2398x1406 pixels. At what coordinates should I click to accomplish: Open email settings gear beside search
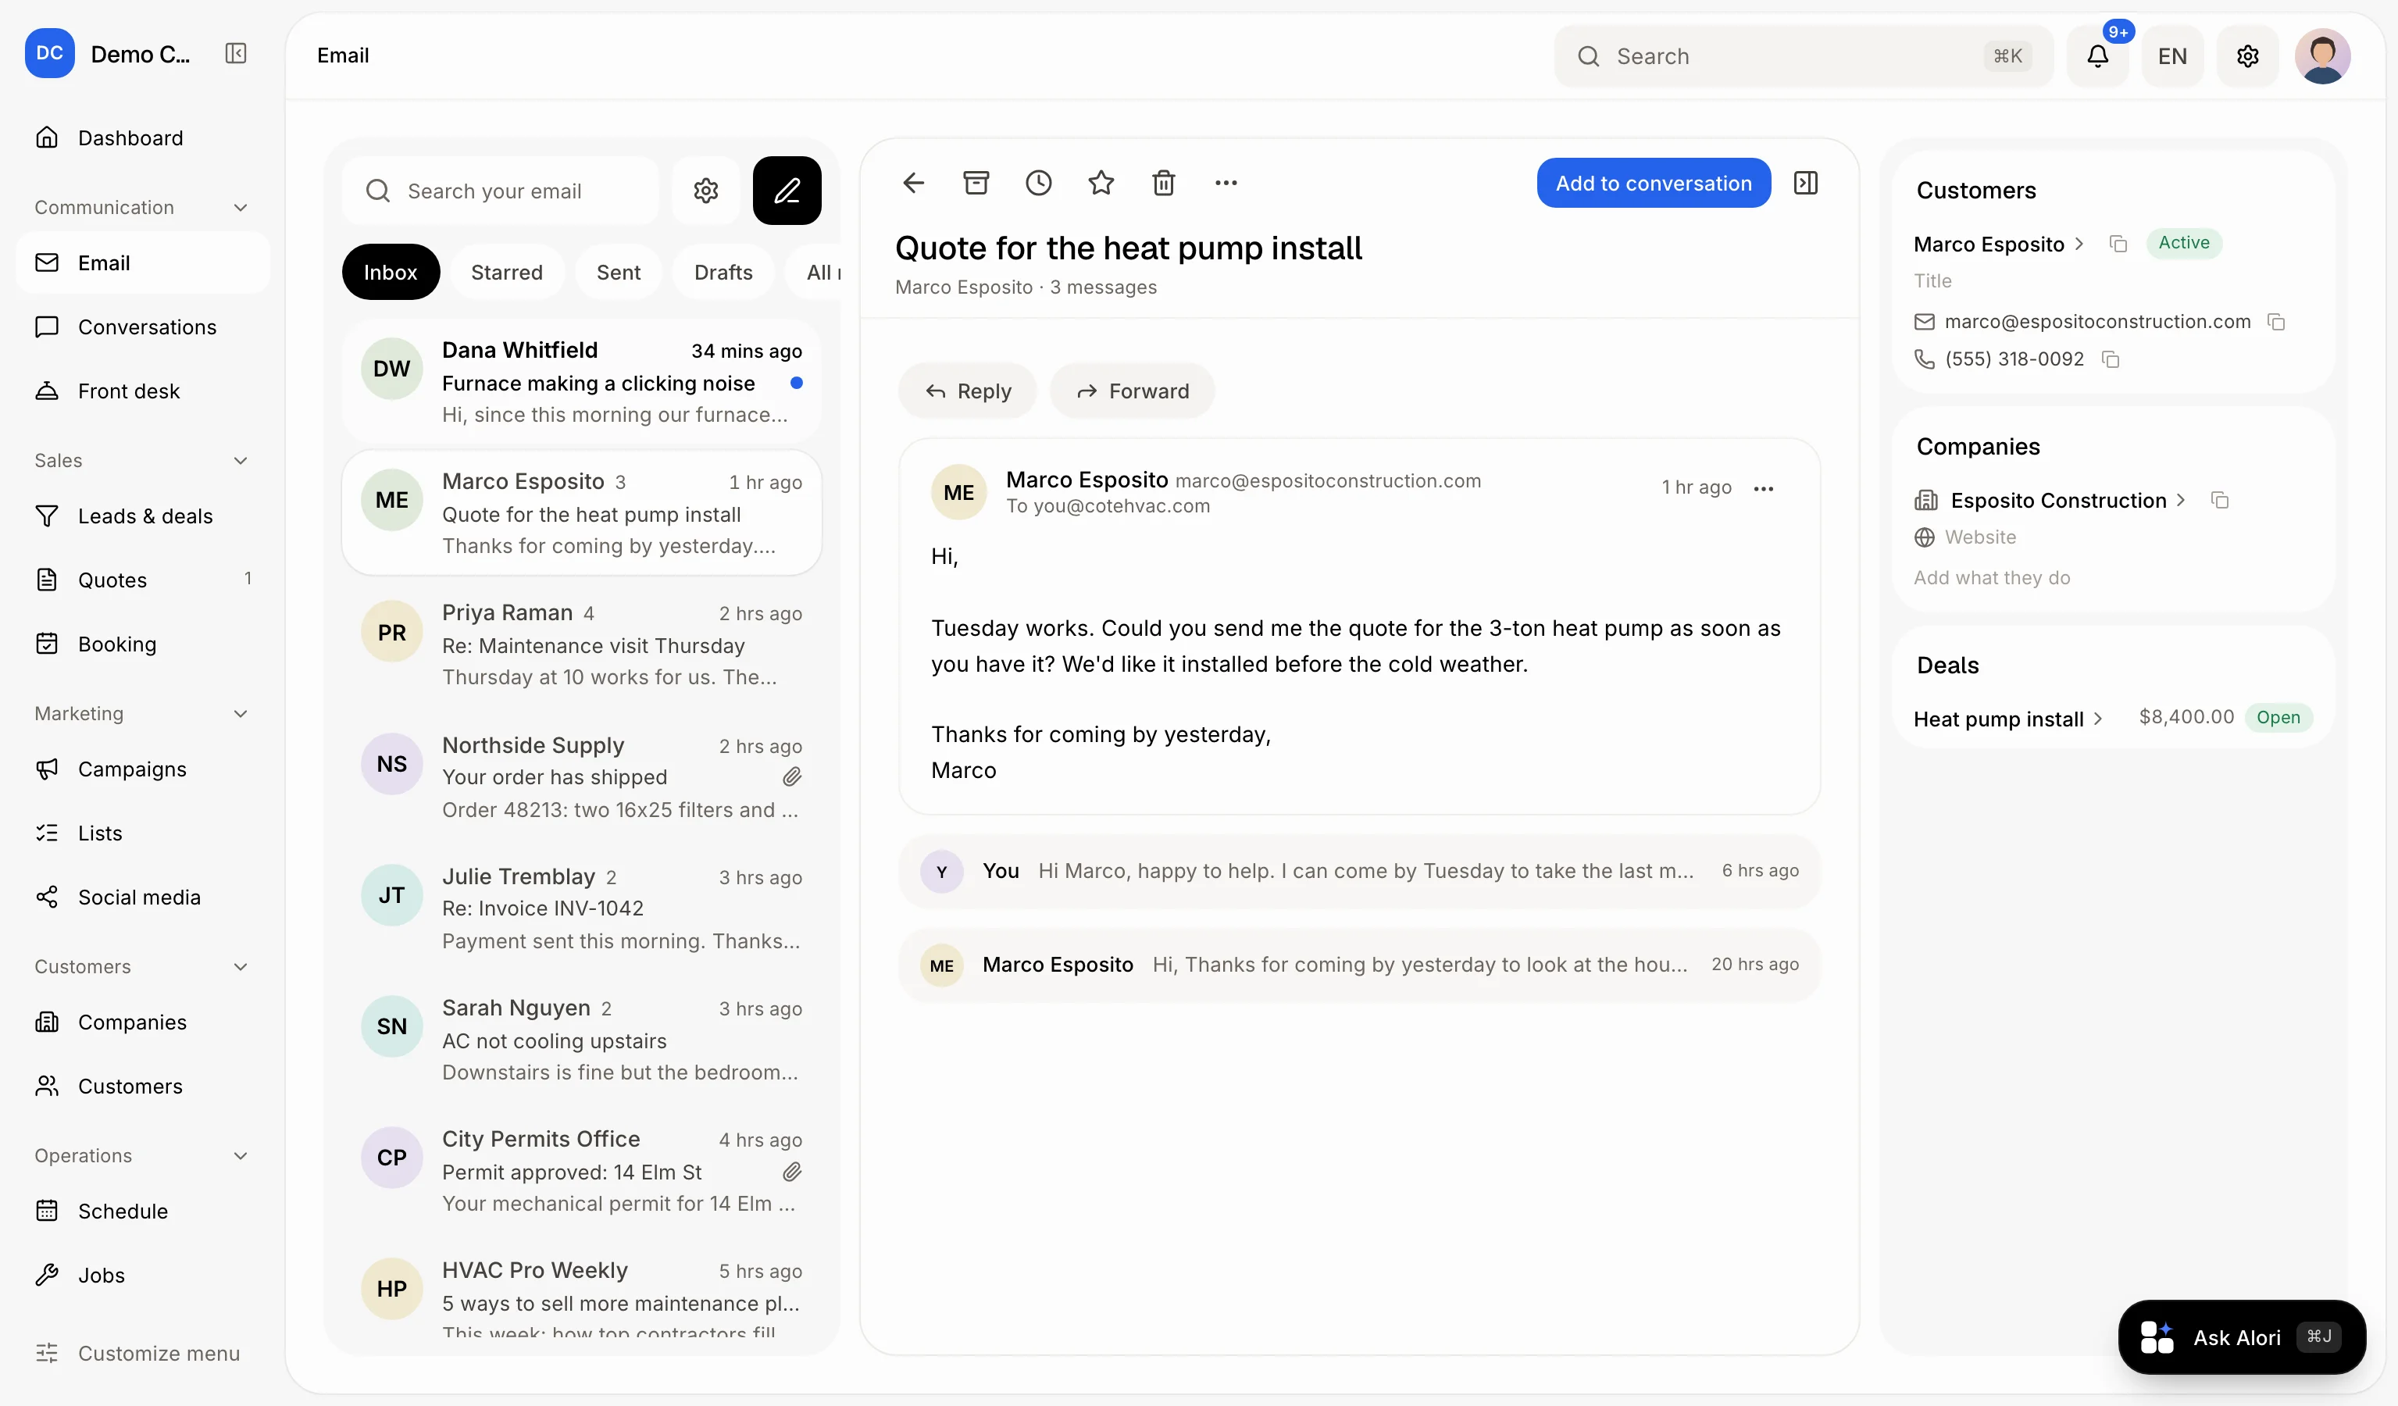(705, 191)
